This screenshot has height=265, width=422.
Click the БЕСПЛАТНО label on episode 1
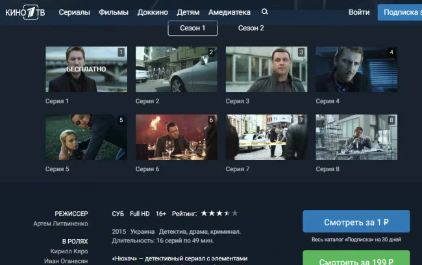point(86,69)
